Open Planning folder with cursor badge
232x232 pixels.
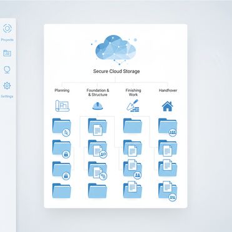coord(62,127)
